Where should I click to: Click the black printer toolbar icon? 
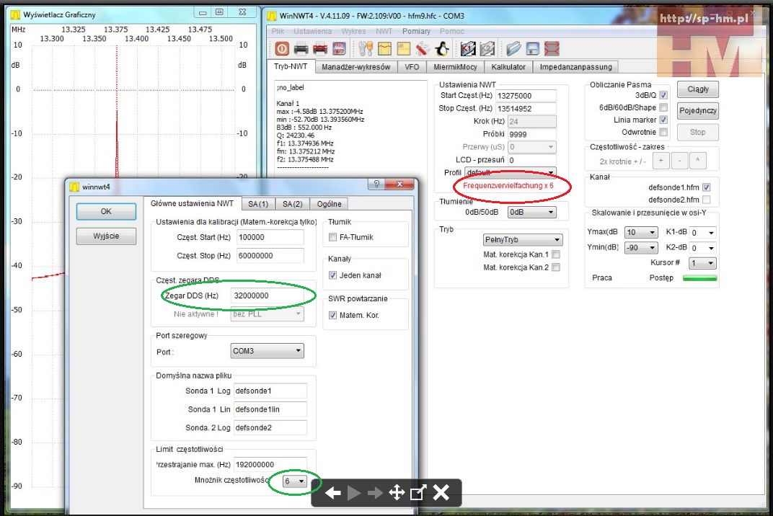click(301, 48)
